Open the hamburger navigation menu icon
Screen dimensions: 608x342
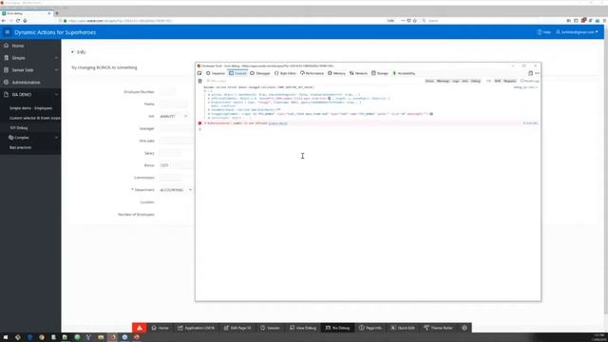7,32
